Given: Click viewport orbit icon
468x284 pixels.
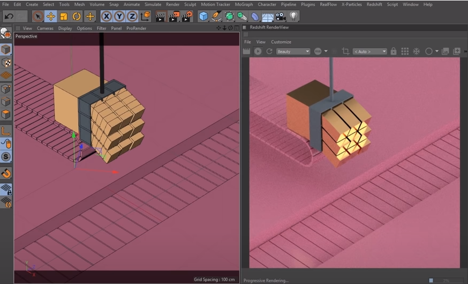Looking at the screenshot, I should [x=230, y=28].
